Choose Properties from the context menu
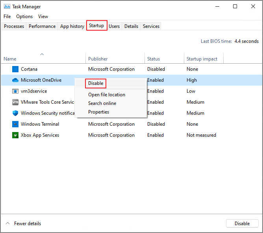The width and height of the screenshot is (263, 233). (98, 112)
